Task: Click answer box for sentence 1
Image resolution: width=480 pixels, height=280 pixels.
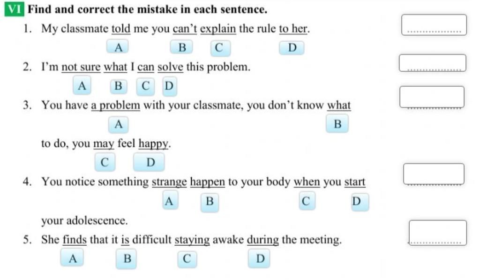Action: click(434, 25)
